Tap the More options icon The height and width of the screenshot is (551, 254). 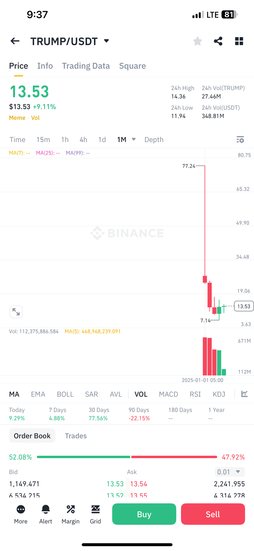pos(21,514)
